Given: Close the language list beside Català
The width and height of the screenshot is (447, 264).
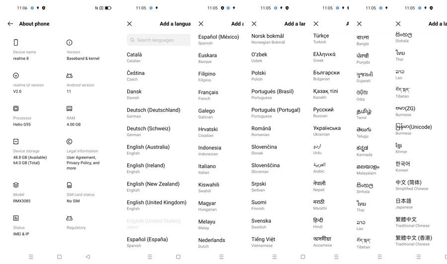Looking at the screenshot, I should click(130, 24).
